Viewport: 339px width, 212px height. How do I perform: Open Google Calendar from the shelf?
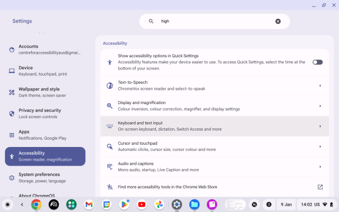pos(107,205)
